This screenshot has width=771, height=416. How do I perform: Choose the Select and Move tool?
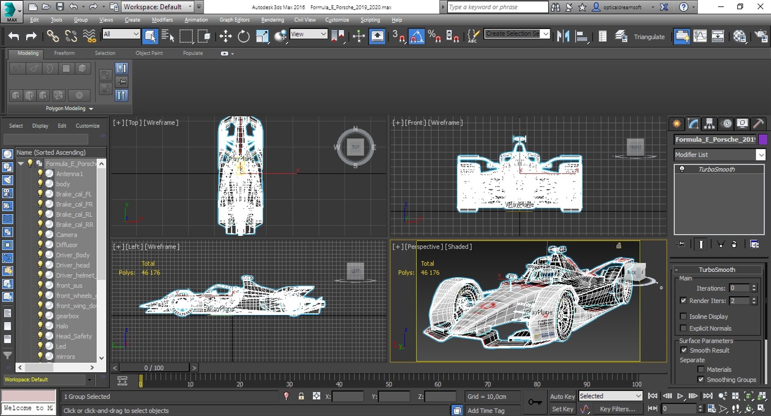click(226, 37)
